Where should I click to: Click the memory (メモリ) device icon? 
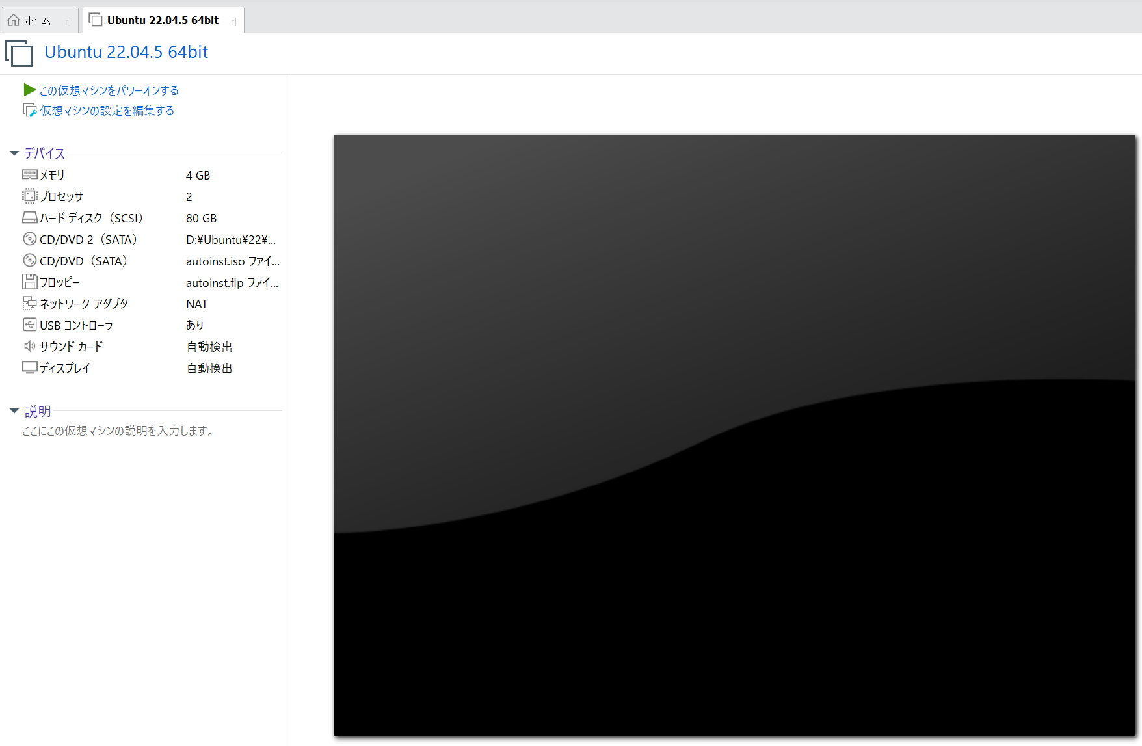click(29, 174)
